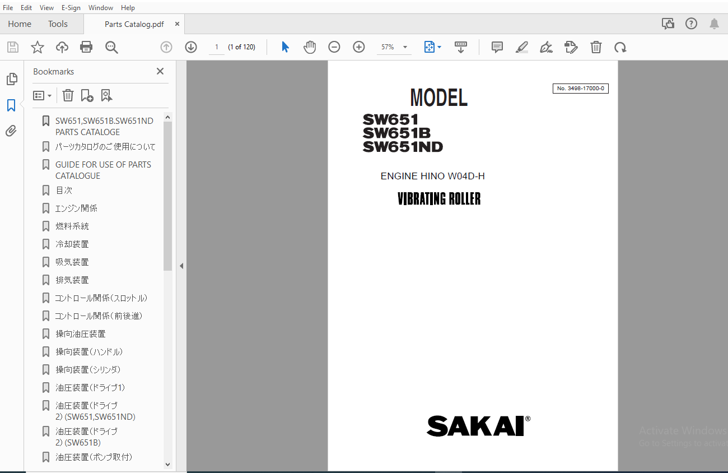Add a new bookmark
The image size is (728, 473).
(x=87, y=95)
